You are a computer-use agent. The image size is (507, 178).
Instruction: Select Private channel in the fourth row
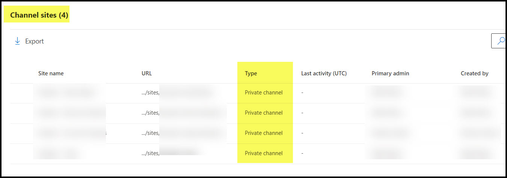tap(264, 153)
